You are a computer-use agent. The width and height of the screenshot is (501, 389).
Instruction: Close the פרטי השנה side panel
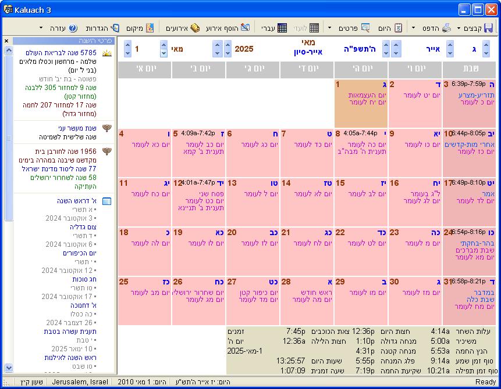point(6,41)
